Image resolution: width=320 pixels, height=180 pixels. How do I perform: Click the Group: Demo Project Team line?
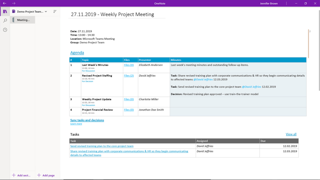(x=87, y=43)
